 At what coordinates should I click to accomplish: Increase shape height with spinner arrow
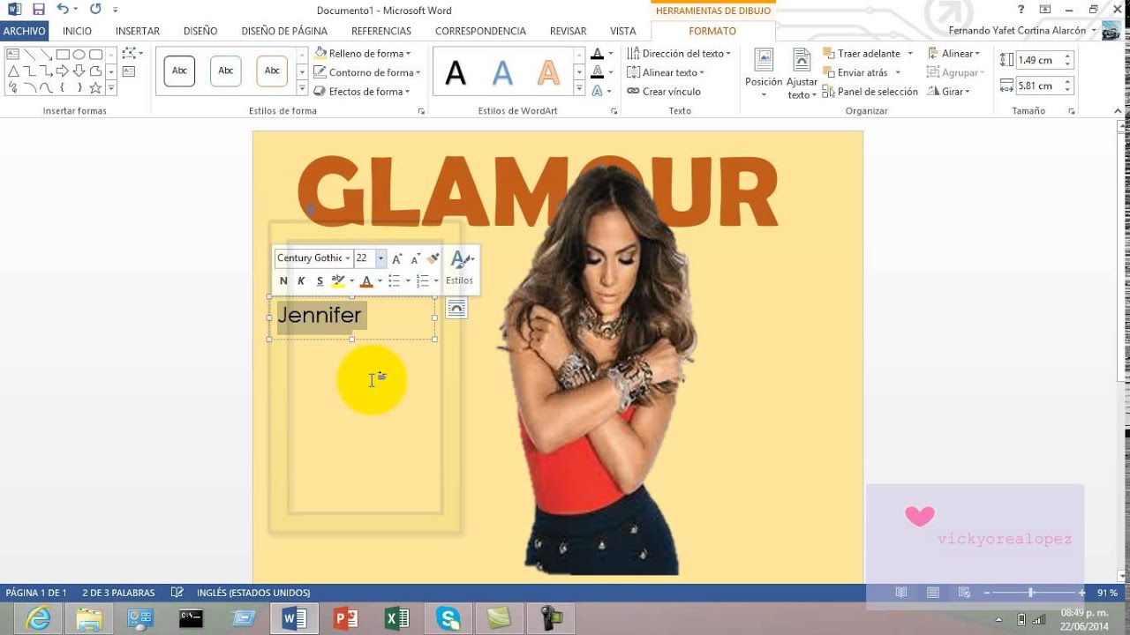coord(1067,56)
